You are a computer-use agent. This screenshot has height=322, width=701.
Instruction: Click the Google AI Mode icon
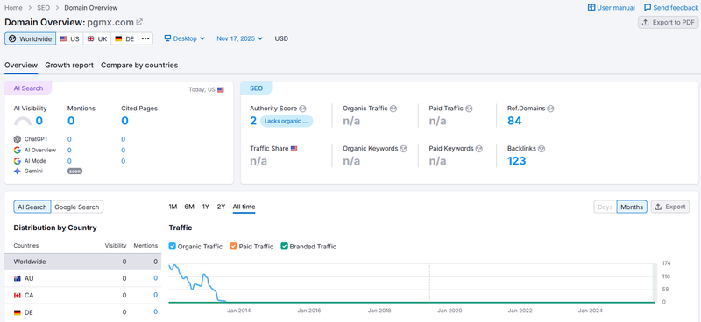tap(18, 161)
